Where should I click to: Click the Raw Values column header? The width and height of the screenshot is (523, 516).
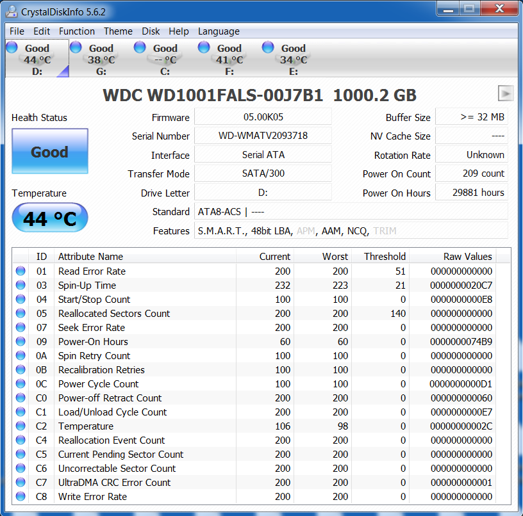(467, 256)
